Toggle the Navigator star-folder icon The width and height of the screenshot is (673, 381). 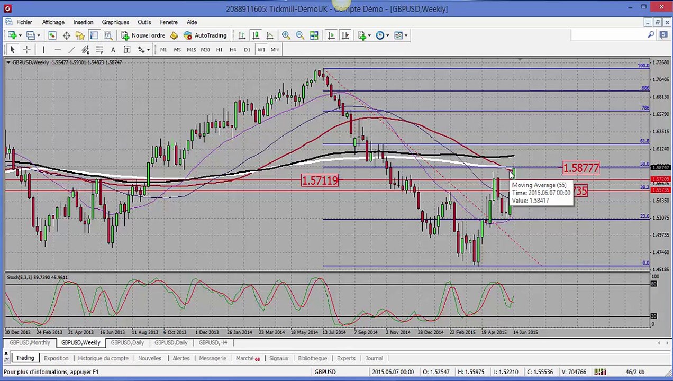pyautogui.click(x=80, y=35)
